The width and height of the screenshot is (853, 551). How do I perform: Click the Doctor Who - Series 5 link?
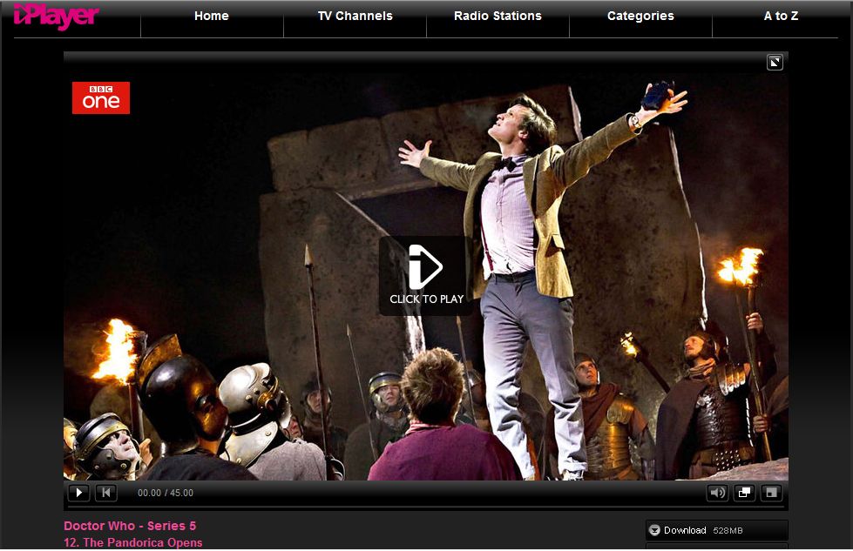pyautogui.click(x=130, y=526)
